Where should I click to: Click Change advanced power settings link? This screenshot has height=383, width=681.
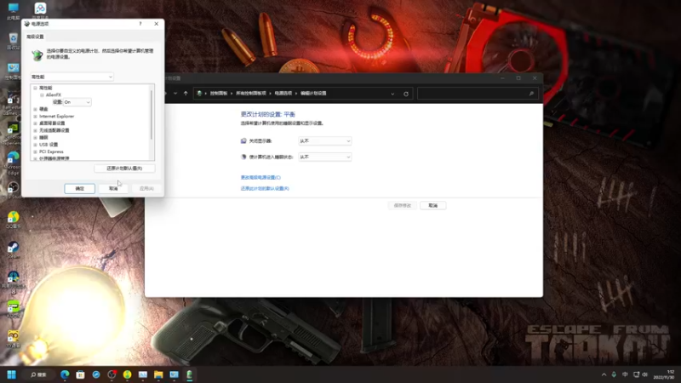(x=260, y=177)
